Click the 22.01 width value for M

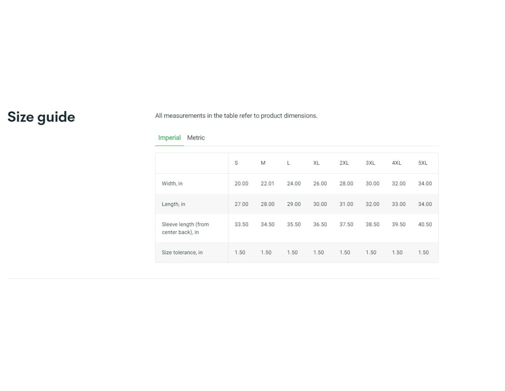click(x=267, y=183)
